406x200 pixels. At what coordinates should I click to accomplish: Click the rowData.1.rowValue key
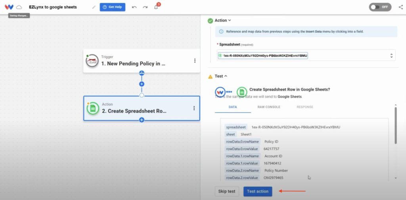242,163
